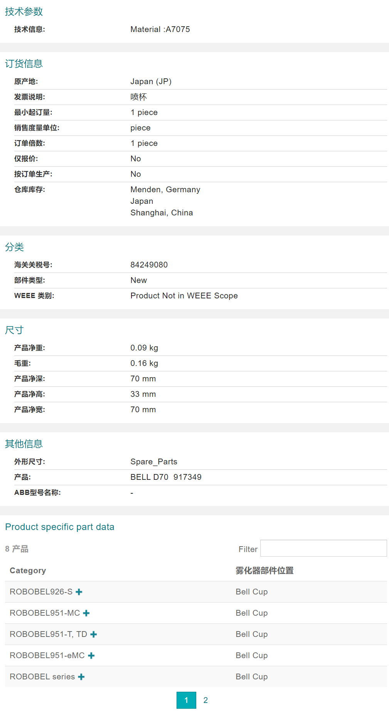Click the ROBOBEL series row label
Image resolution: width=389 pixels, height=723 pixels.
tap(42, 677)
